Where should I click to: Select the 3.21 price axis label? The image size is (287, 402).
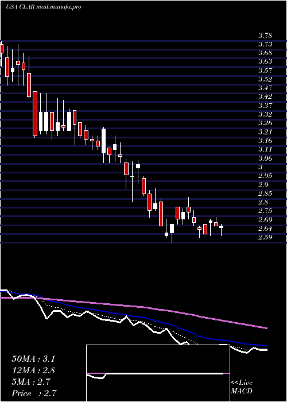click(x=265, y=132)
